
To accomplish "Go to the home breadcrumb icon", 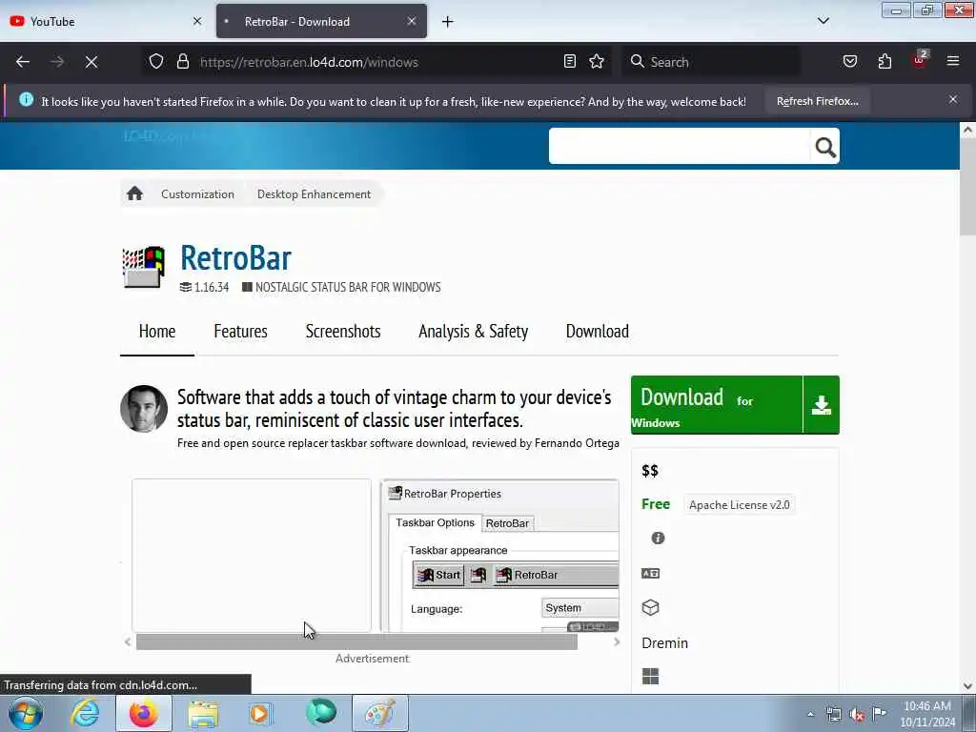I will pos(134,193).
